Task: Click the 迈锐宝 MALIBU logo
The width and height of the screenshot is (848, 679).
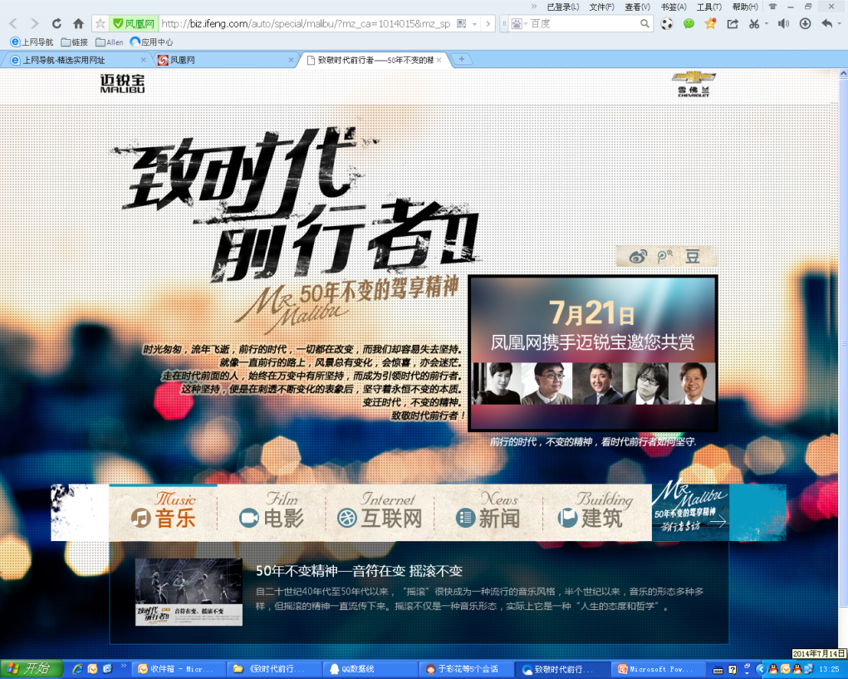Action: [x=122, y=83]
